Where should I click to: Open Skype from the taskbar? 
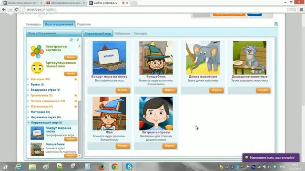click(129, 167)
